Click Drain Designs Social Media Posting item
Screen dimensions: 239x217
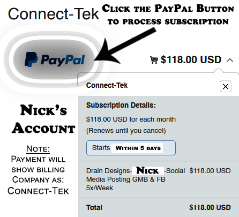click(136, 179)
